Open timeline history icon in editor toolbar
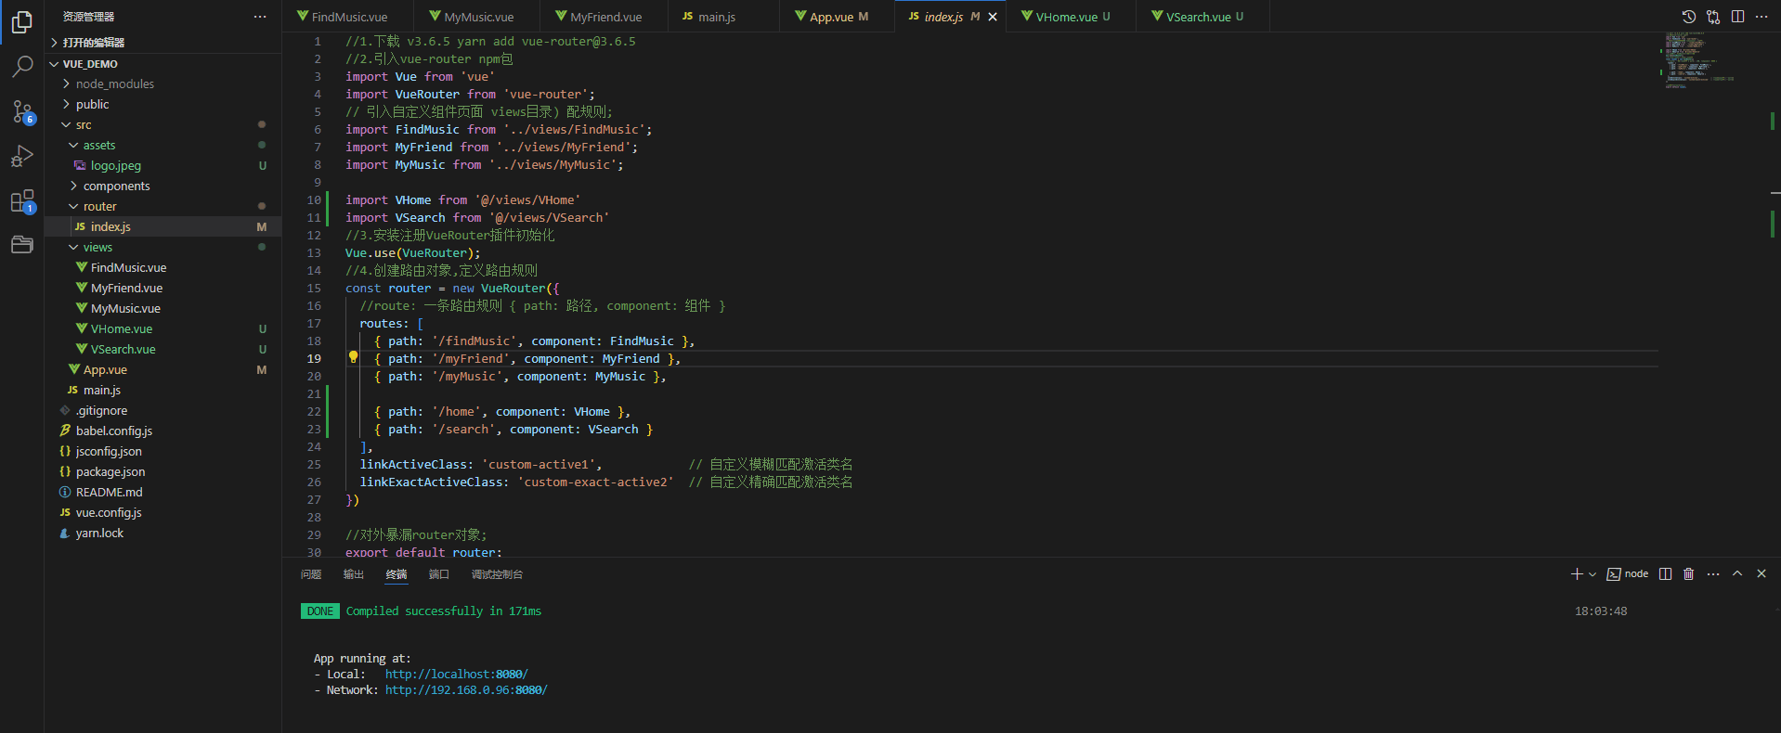 pos(1689,17)
